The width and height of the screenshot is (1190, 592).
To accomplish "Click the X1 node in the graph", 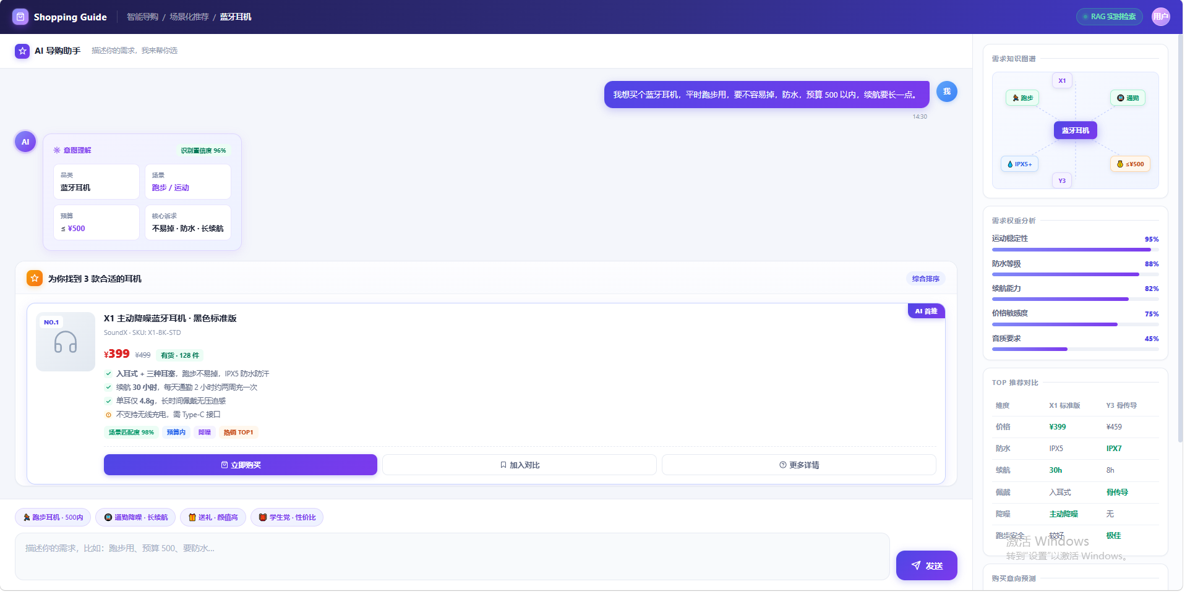I will coord(1061,80).
